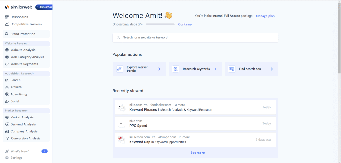The width and height of the screenshot is (341, 163).
Task: Click the Social thumbs-up icon
Action: point(7,101)
